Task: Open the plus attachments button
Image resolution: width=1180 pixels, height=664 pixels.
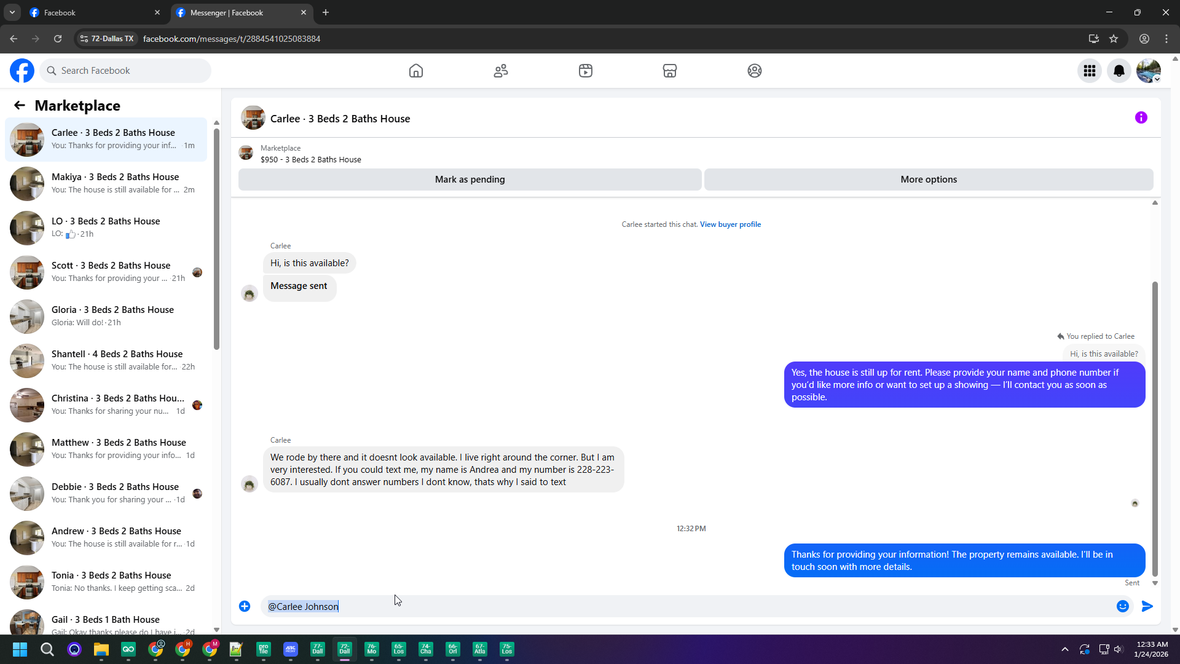Action: [x=245, y=606]
